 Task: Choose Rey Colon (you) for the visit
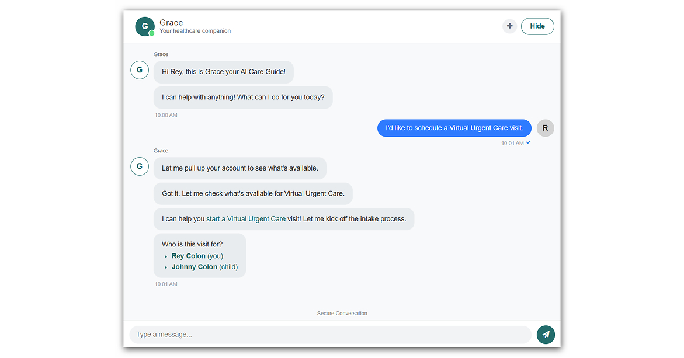[197, 256]
